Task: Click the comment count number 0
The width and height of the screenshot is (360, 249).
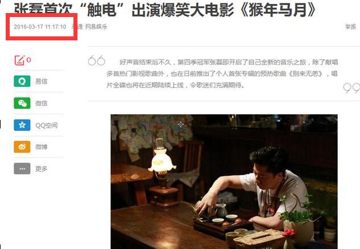Action: point(28,60)
